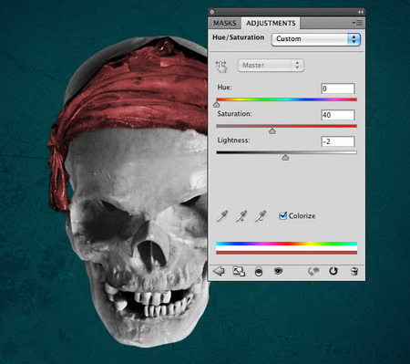This screenshot has height=364, width=410.
Task: Click the Lightness value field showing -2
Action: click(338, 141)
